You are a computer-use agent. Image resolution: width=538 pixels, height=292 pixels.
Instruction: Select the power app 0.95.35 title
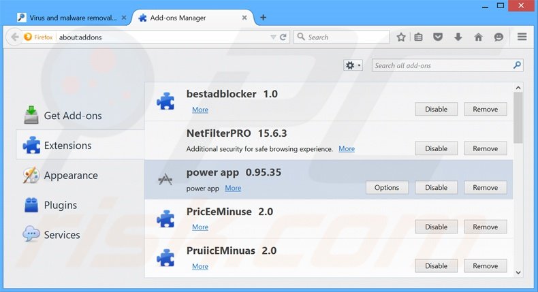click(x=234, y=173)
